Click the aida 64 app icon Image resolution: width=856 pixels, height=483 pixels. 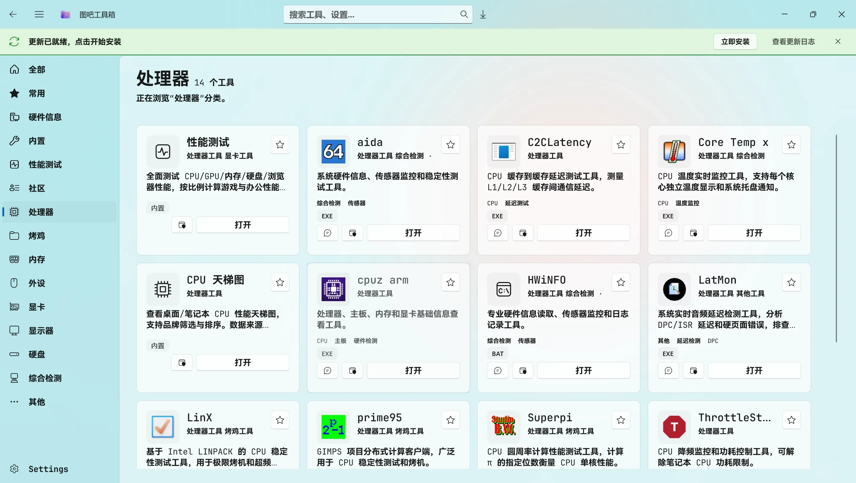coord(333,152)
